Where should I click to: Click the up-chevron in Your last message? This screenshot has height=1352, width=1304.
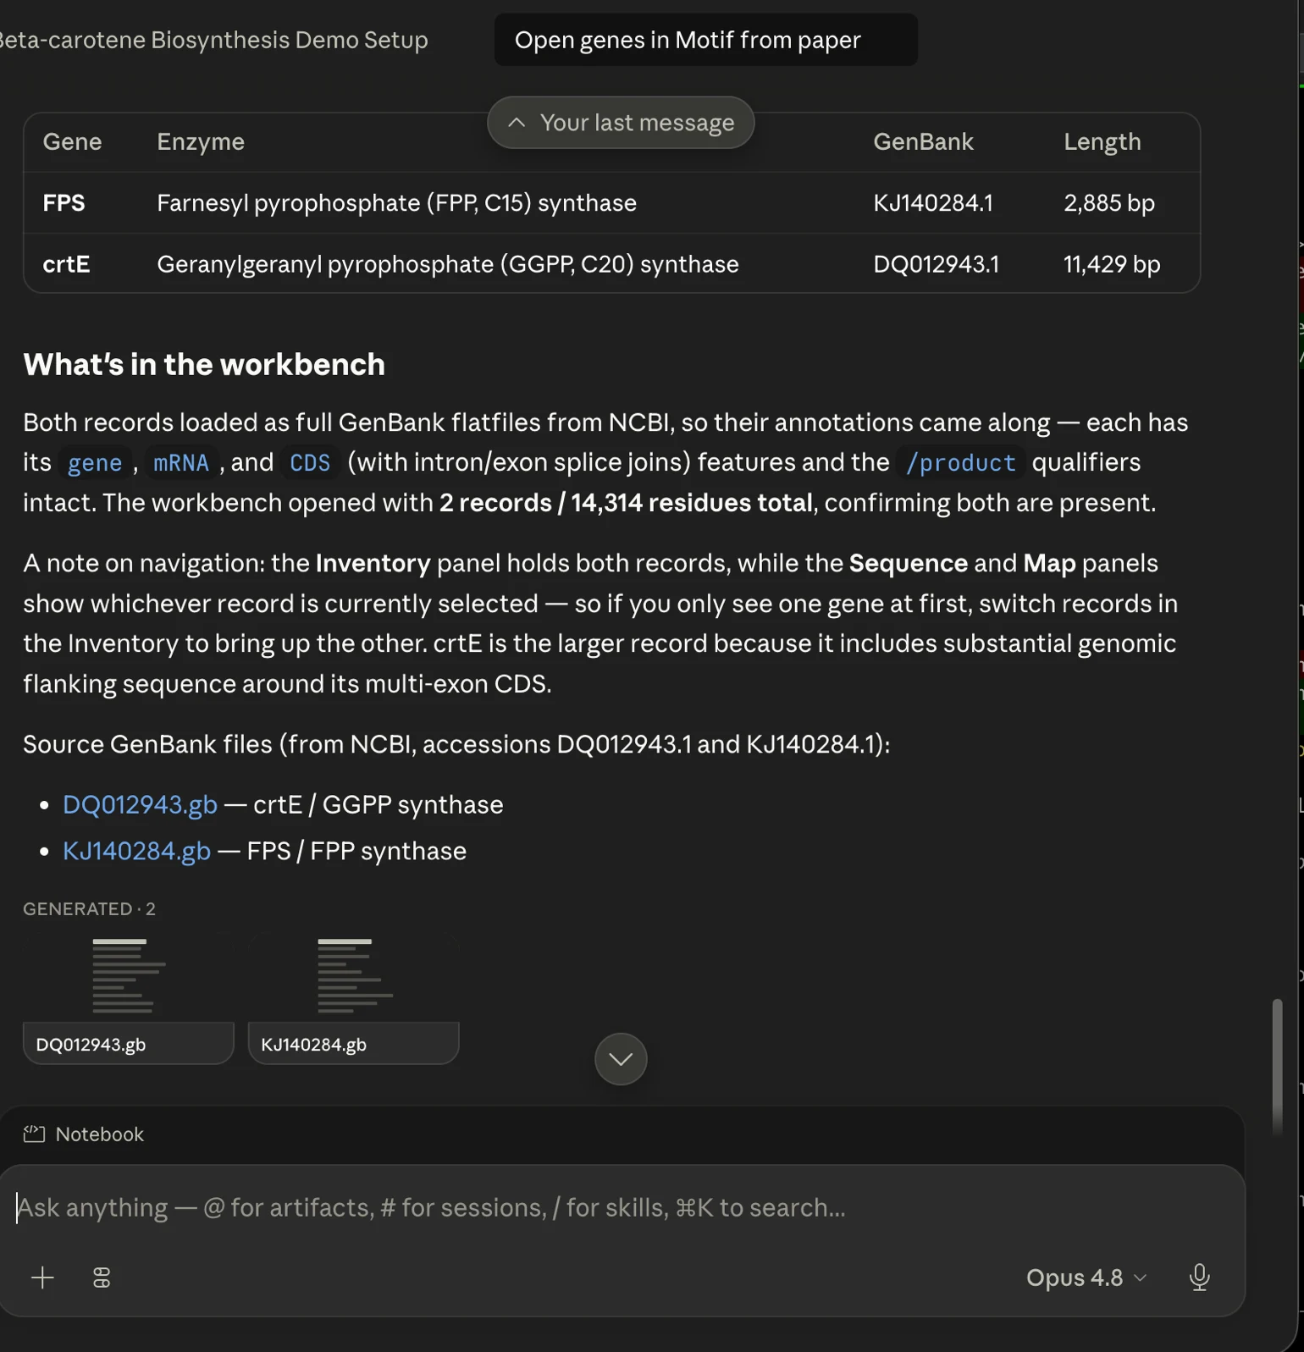pos(517,123)
